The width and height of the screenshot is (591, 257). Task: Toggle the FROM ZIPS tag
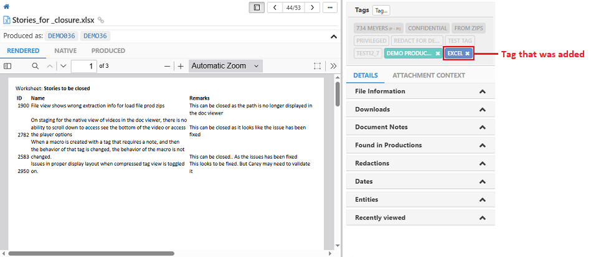[468, 28]
